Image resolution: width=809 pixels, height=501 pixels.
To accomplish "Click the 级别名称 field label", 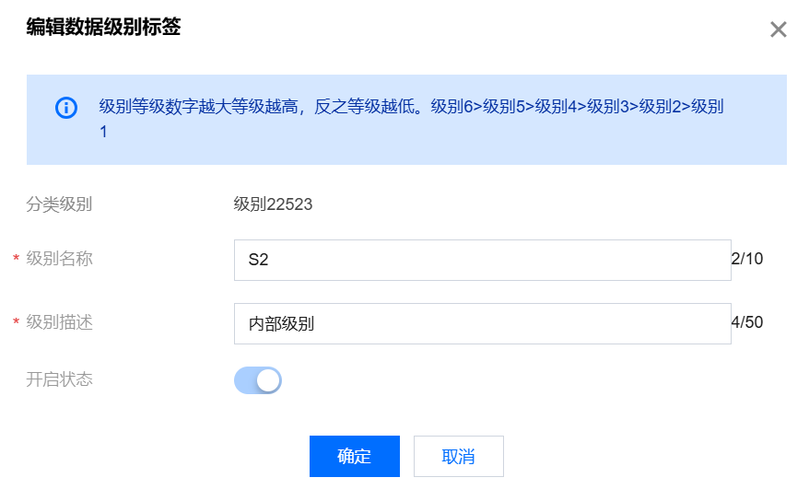I will click(x=59, y=258).
